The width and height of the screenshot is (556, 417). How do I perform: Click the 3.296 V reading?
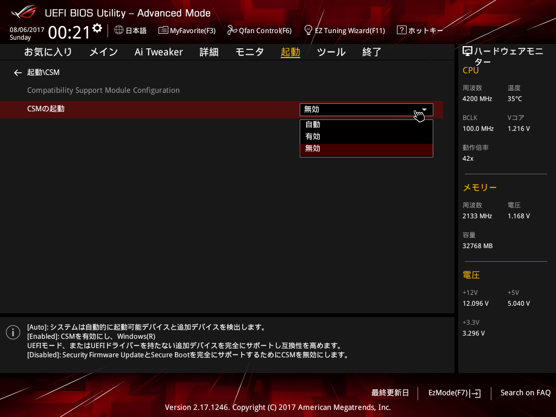[x=473, y=333]
